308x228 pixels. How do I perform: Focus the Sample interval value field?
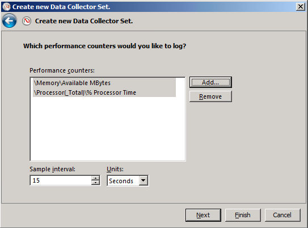tap(61, 180)
